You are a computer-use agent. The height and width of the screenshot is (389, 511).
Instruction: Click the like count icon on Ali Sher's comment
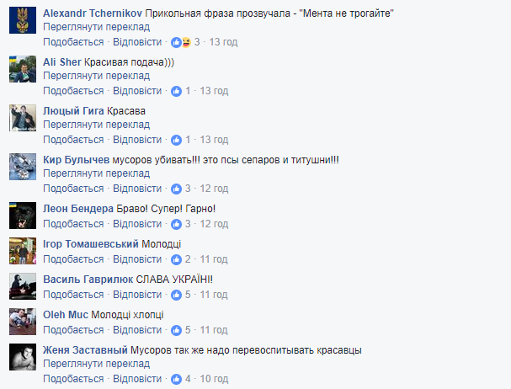tap(177, 91)
